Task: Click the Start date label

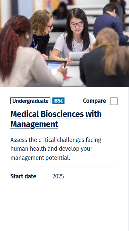Action: [x=23, y=176]
